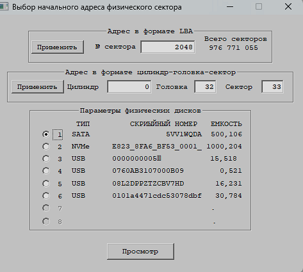Click the Просмотр button
Screen dimensions: 303x272
[140, 252]
